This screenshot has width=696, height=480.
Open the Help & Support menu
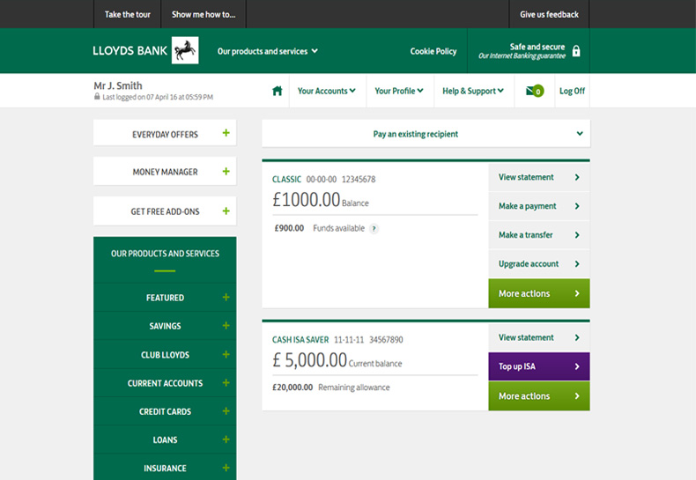[x=473, y=91]
